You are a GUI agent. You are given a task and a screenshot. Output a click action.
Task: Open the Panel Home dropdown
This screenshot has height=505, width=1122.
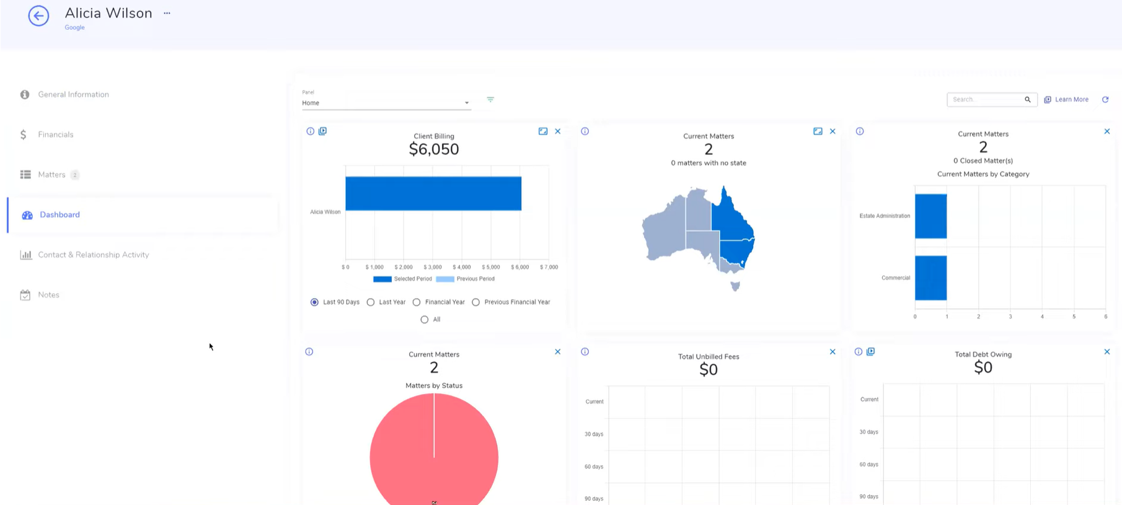(386, 103)
